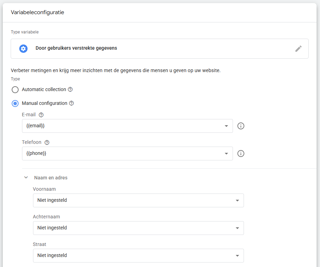The image size is (320, 267).
Task: Open the Telefoon variable dropdown
Action: [x=127, y=154]
